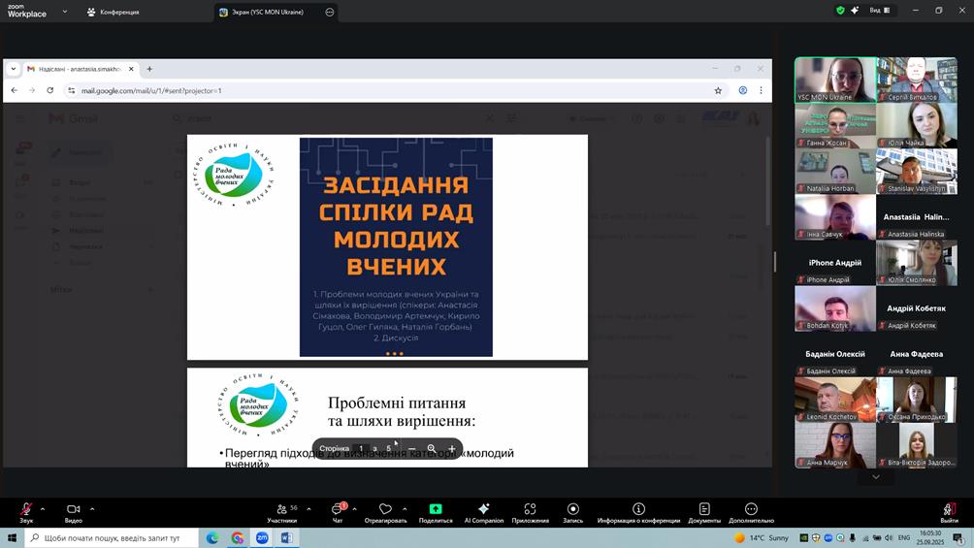
Task: Change layout with the Вид button
Action: [881, 11]
